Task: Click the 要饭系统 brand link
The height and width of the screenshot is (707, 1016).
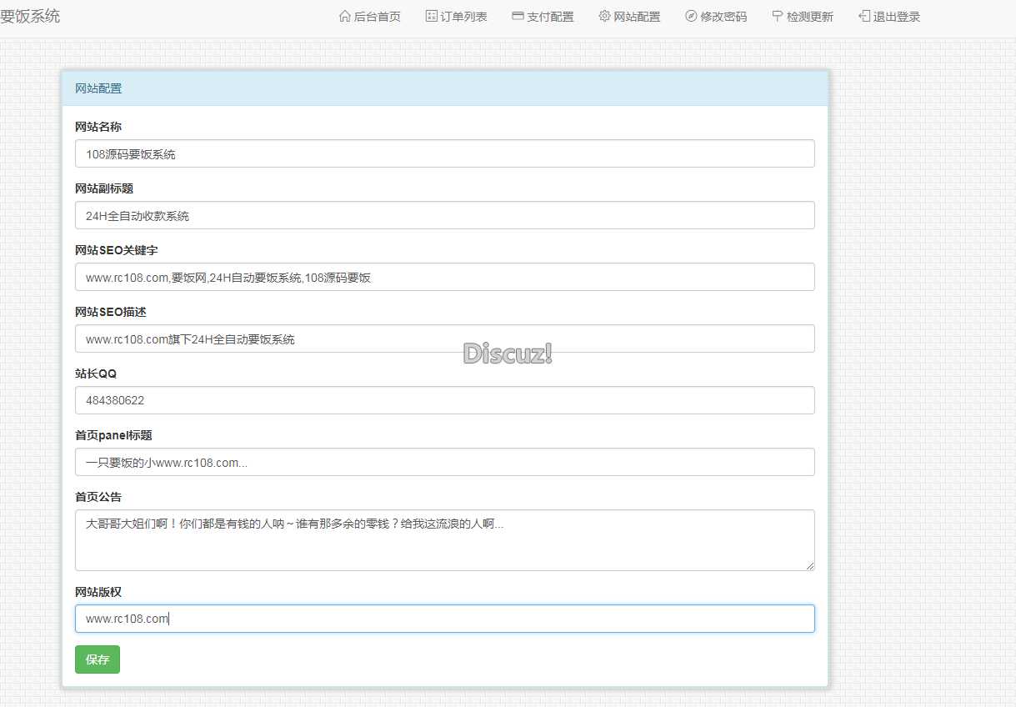Action: [x=30, y=16]
